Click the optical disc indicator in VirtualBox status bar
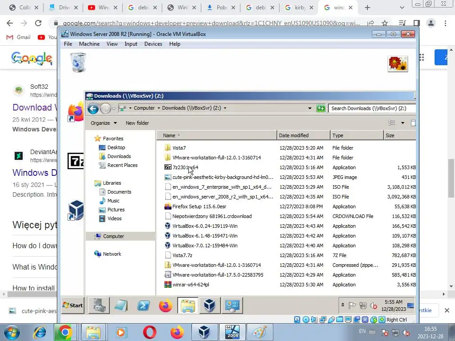Viewport: 455px width, 341px height. coord(306,320)
